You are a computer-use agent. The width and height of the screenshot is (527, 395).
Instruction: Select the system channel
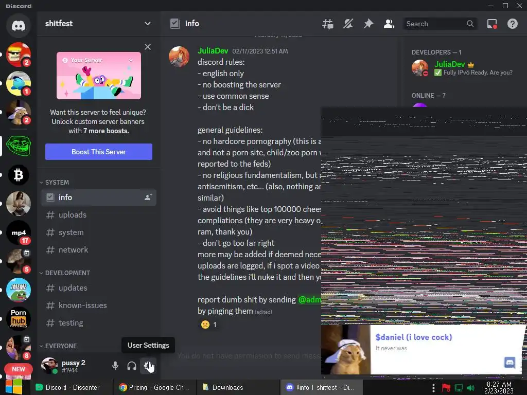coord(98,232)
